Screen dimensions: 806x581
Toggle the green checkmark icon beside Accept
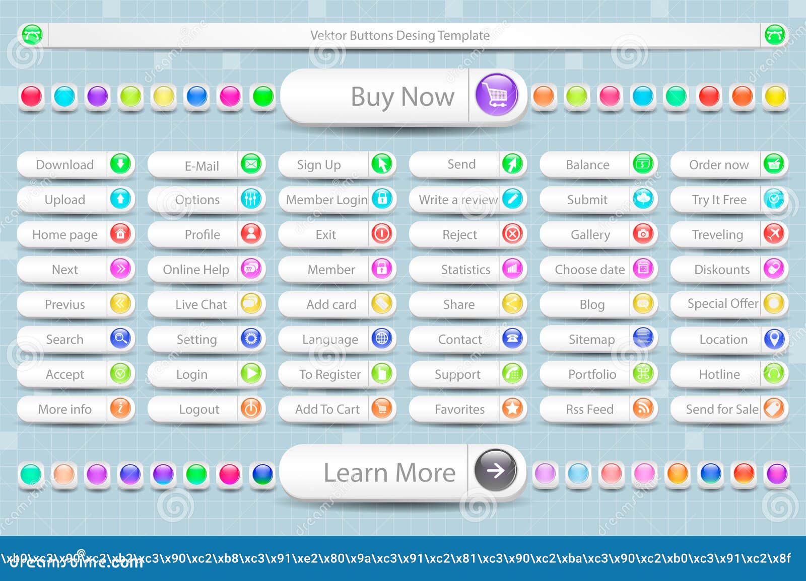click(120, 374)
